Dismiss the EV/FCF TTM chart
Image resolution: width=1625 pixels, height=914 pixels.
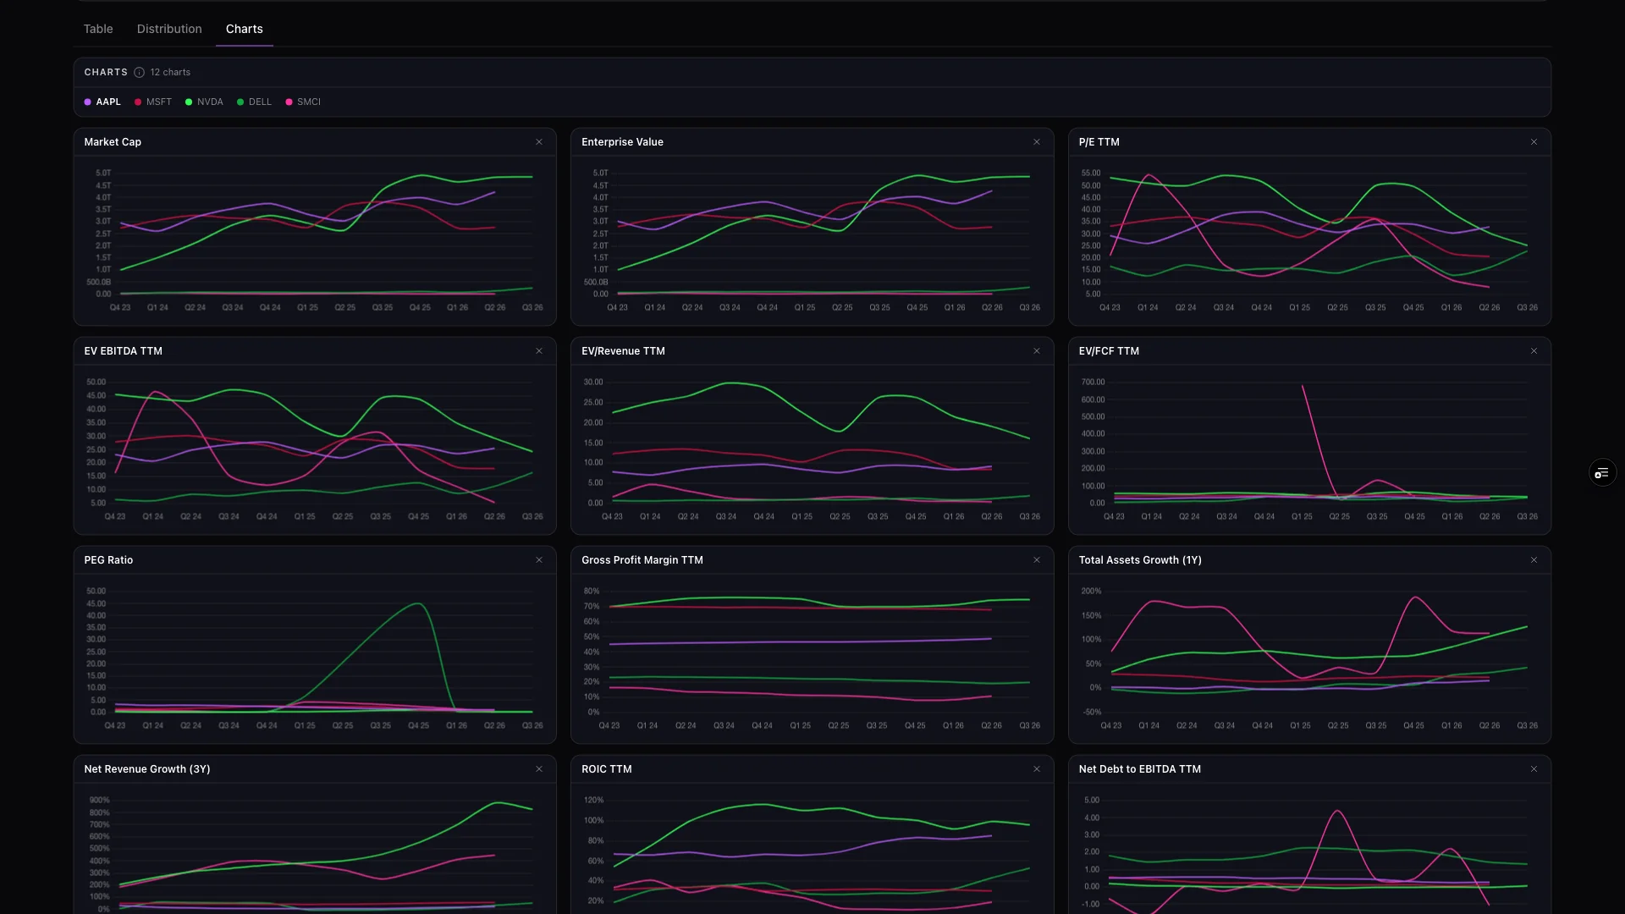1534,351
